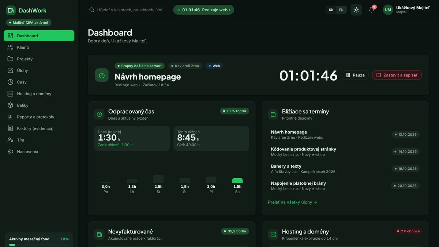
Task: Click the 13.10.2026 date badge
Action: pyautogui.click(x=406, y=134)
